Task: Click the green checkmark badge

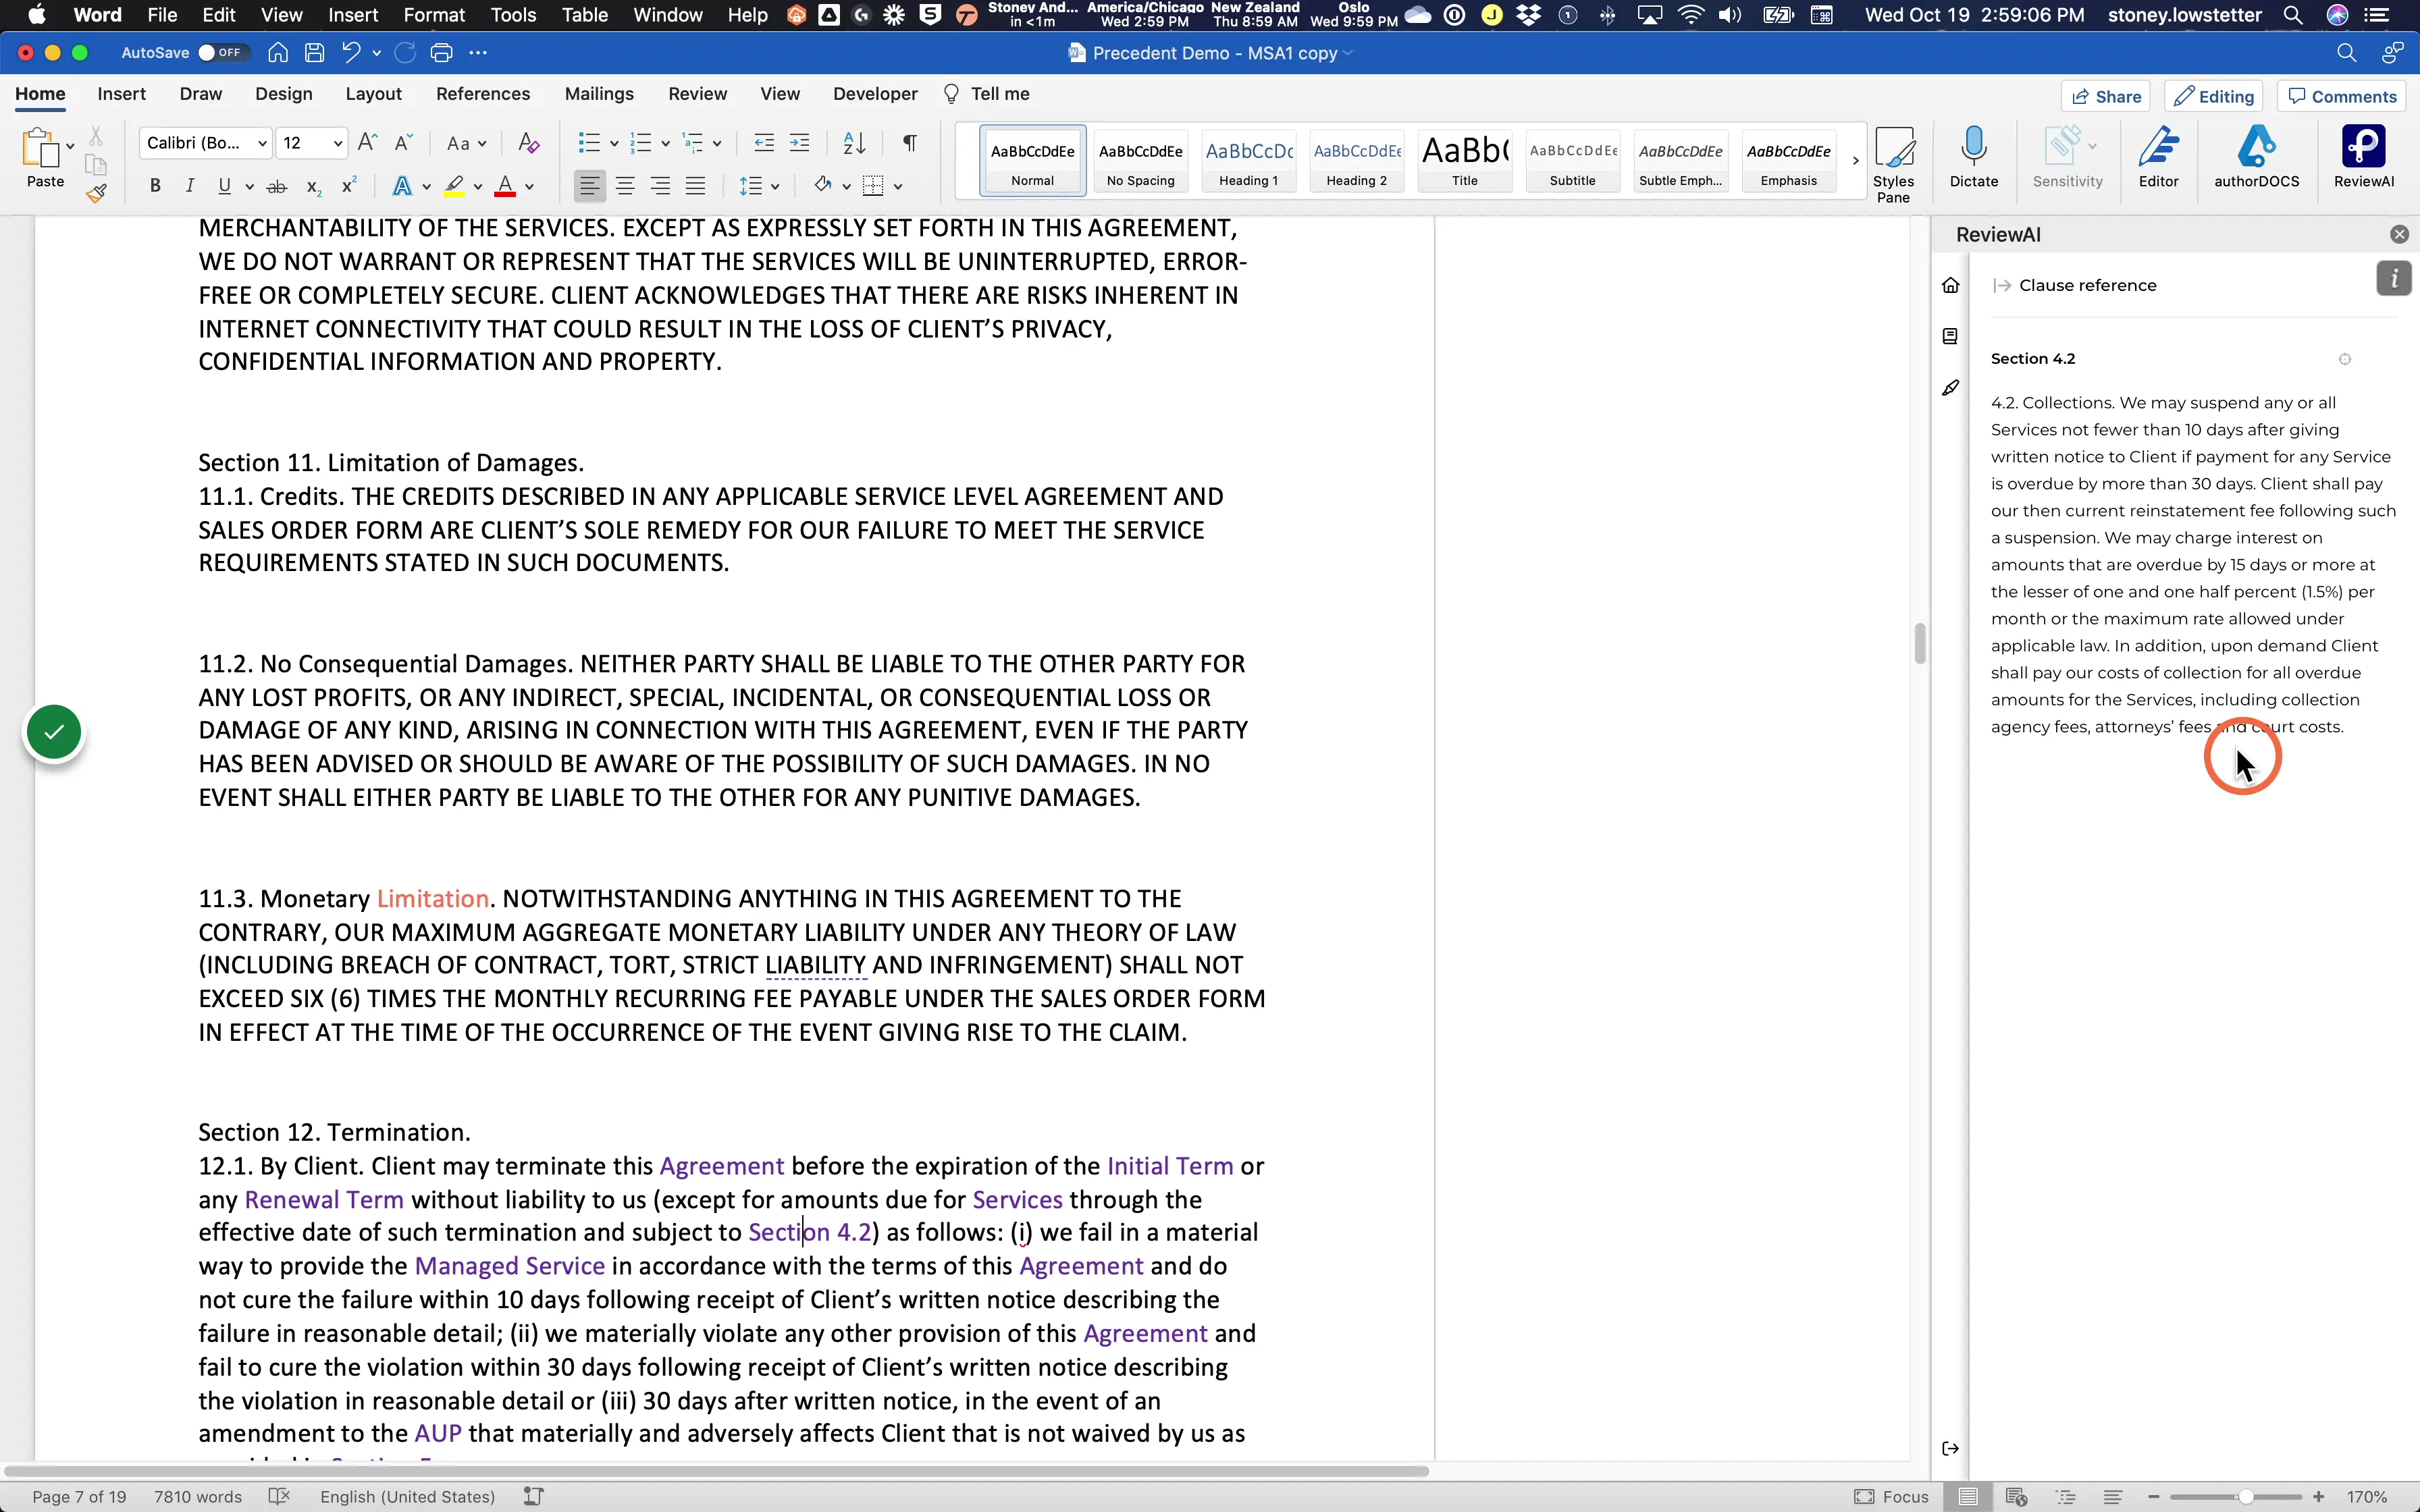Action: 54,732
